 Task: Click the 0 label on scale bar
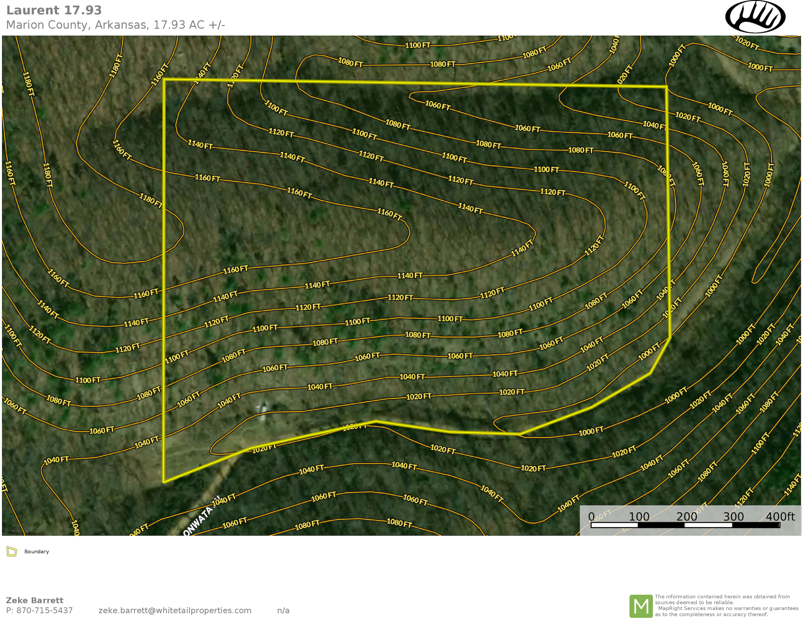(591, 517)
